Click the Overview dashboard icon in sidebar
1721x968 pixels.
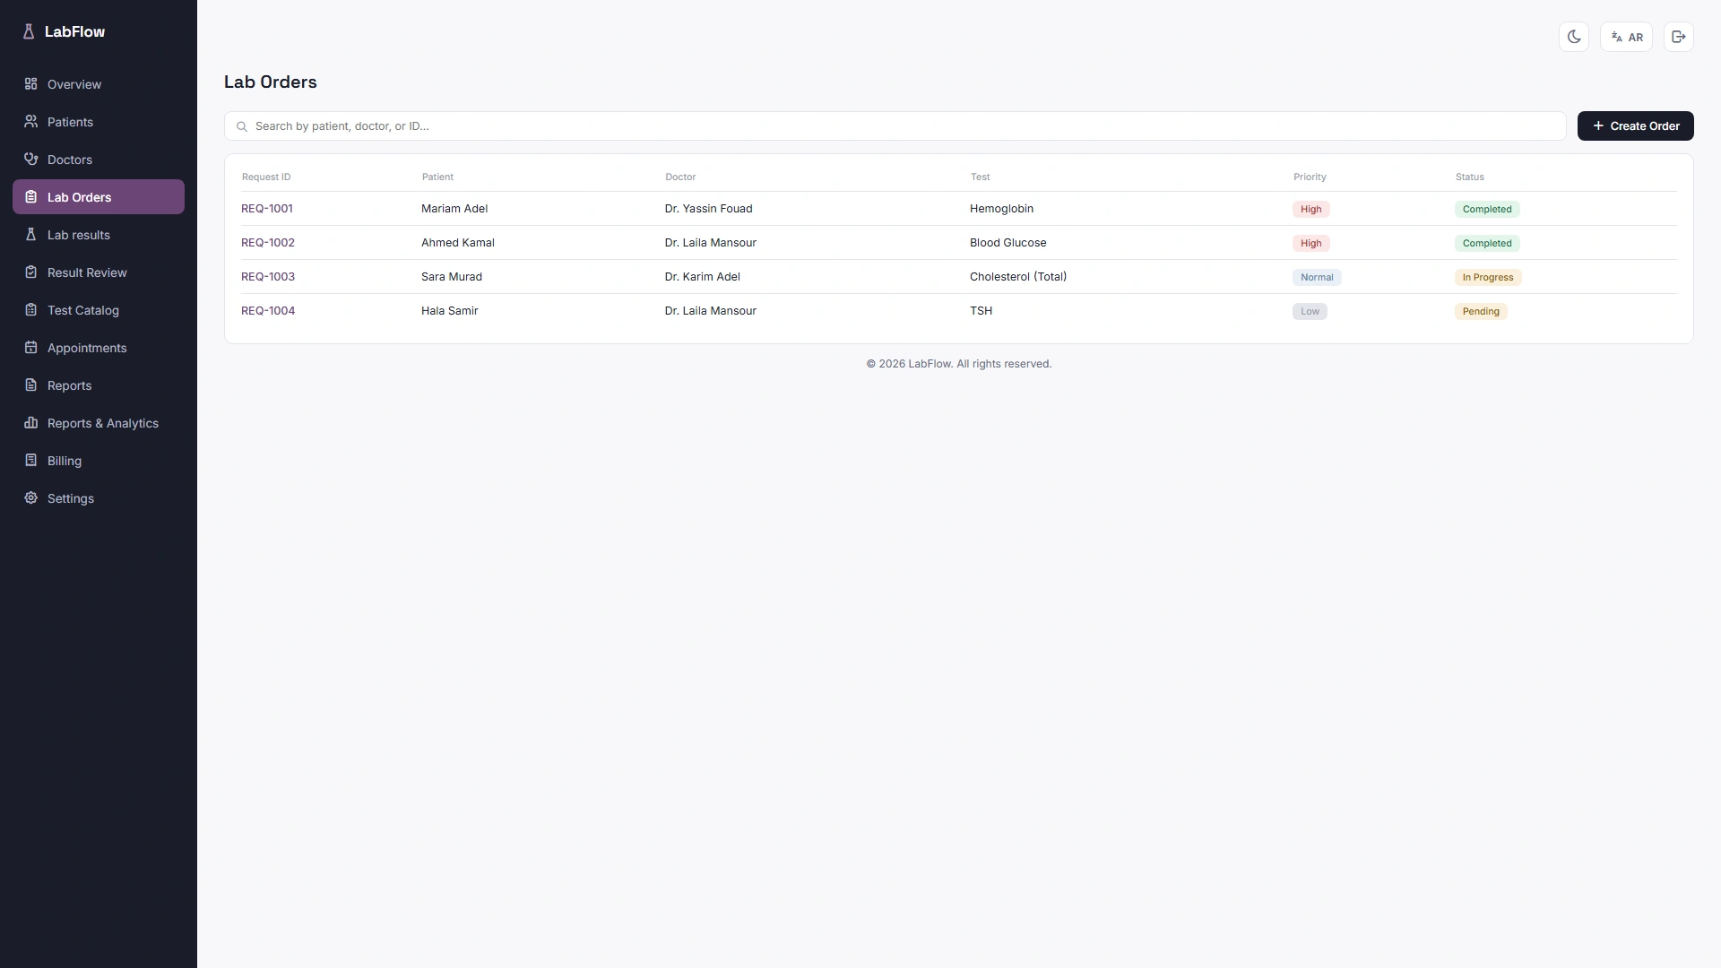pos(30,83)
